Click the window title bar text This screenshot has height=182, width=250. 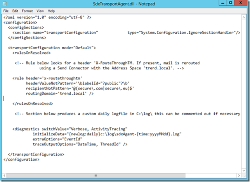click(x=125, y=3)
